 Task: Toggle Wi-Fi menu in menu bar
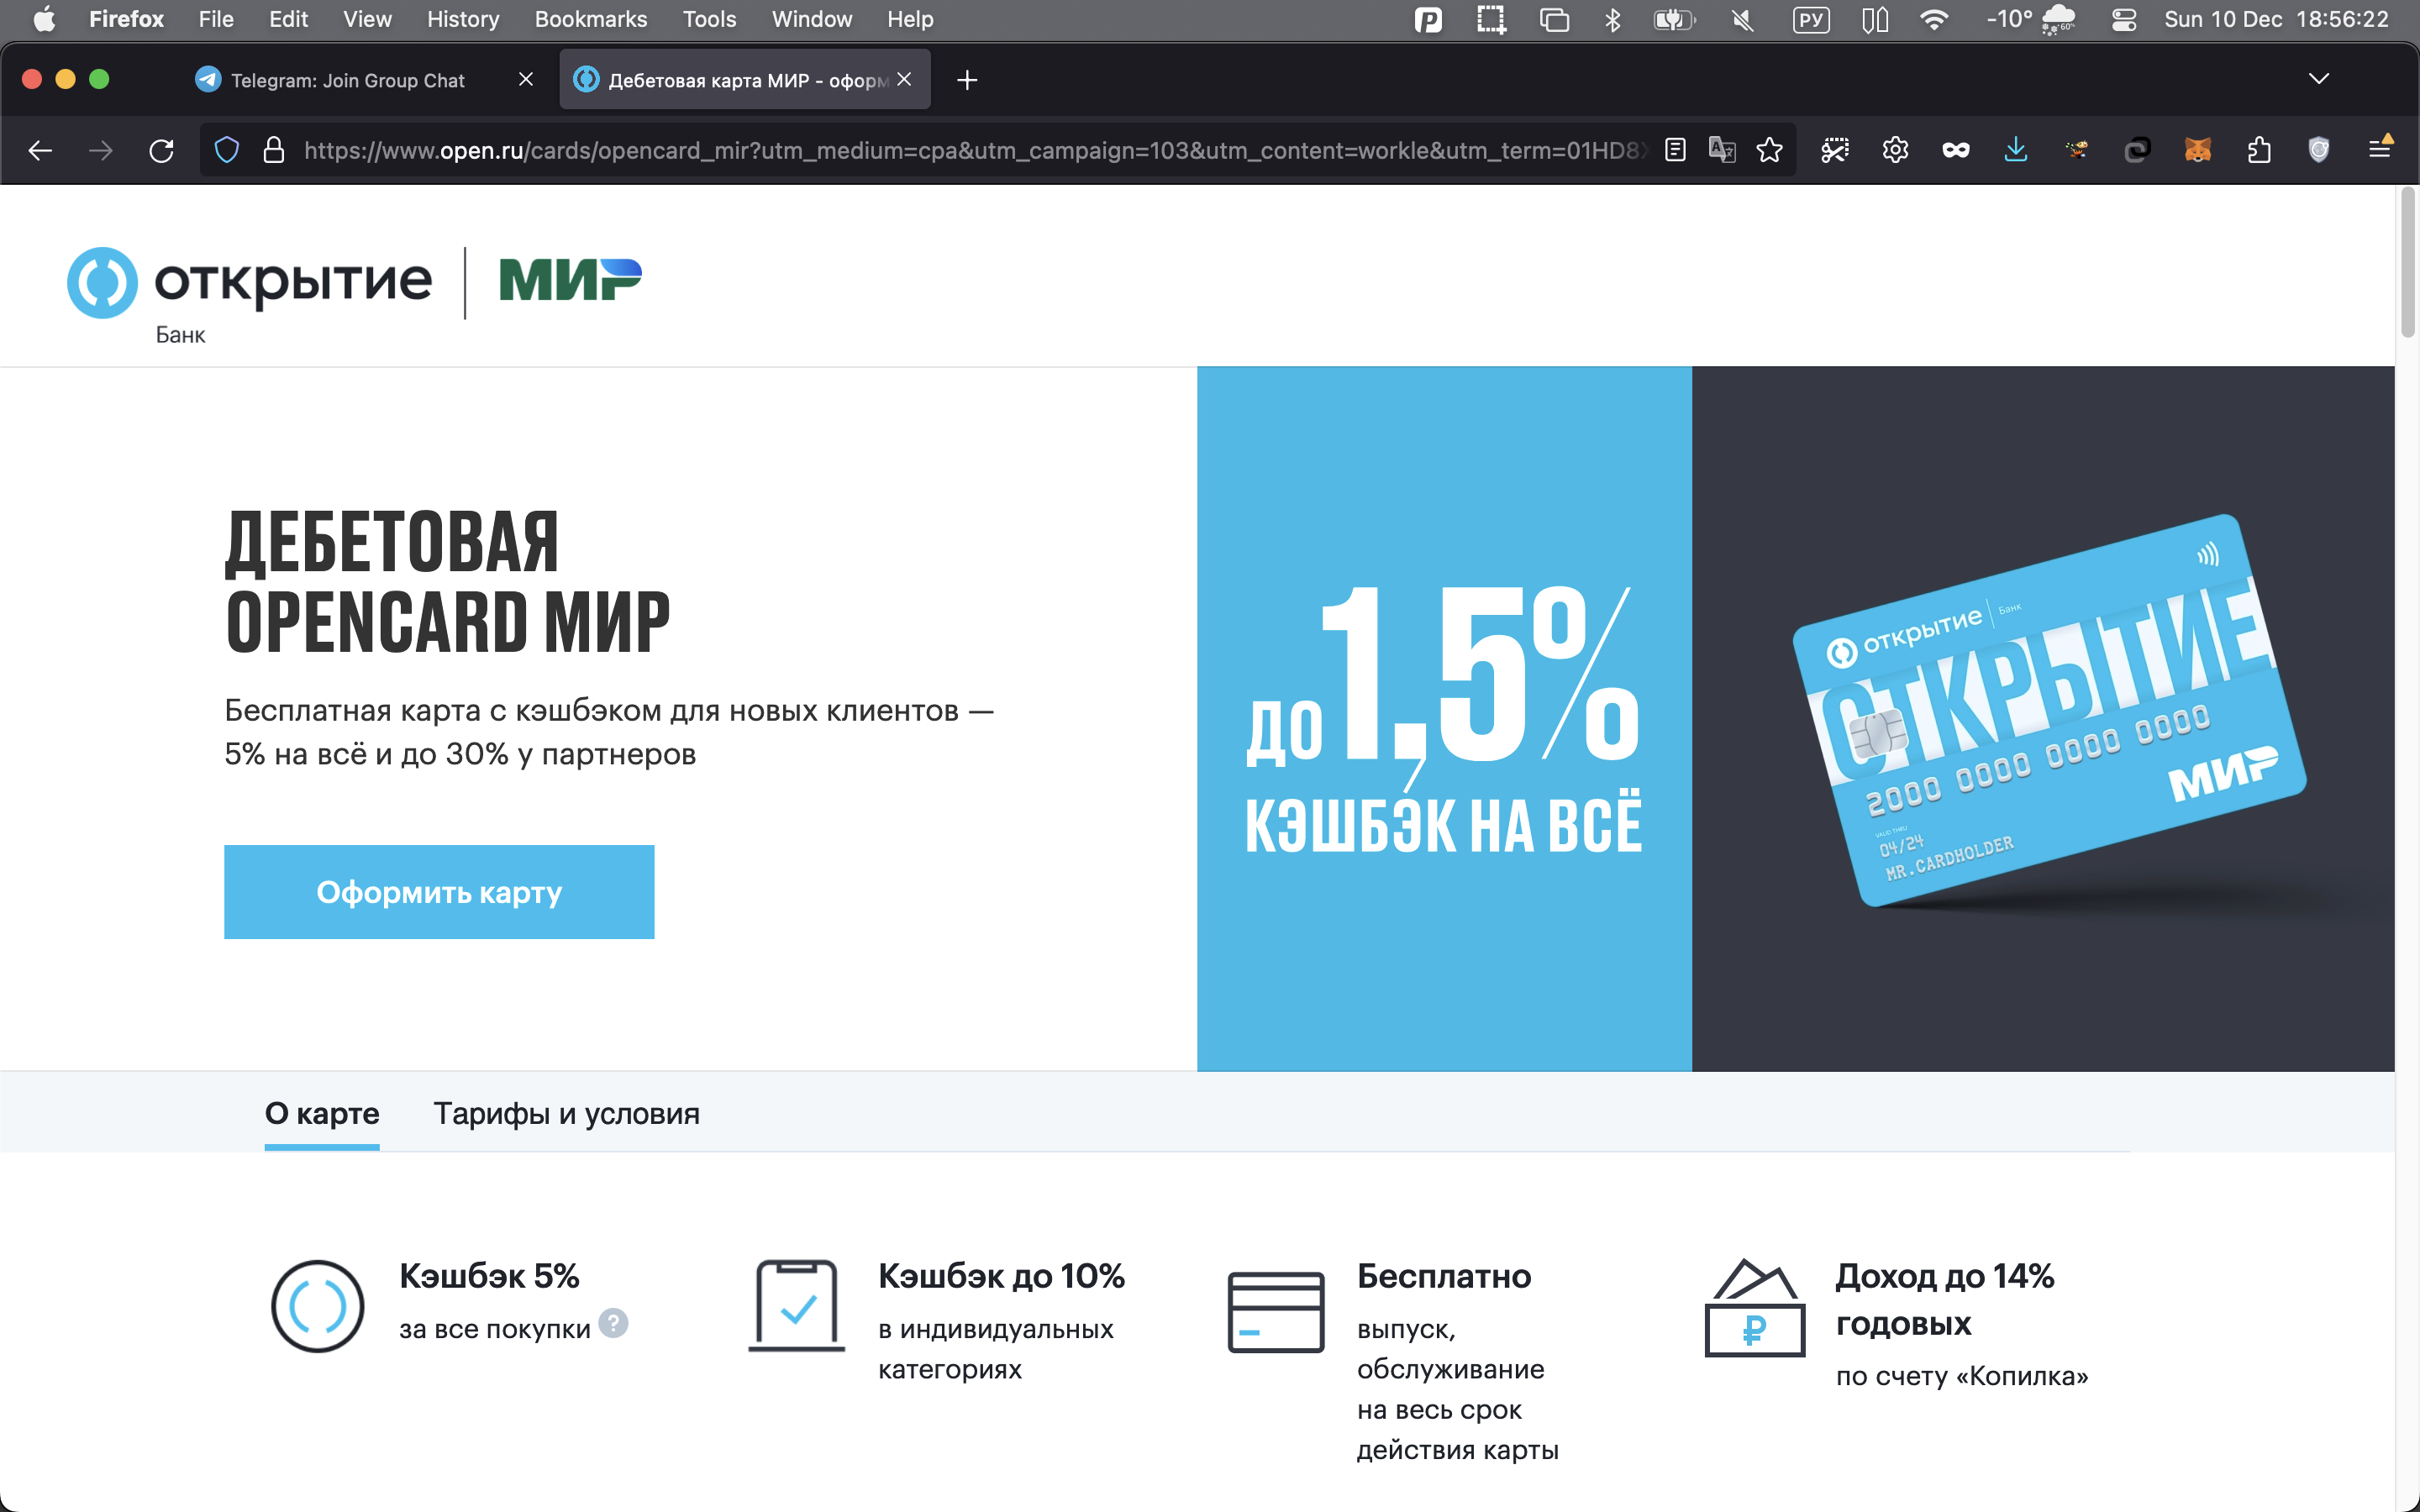tap(1934, 19)
